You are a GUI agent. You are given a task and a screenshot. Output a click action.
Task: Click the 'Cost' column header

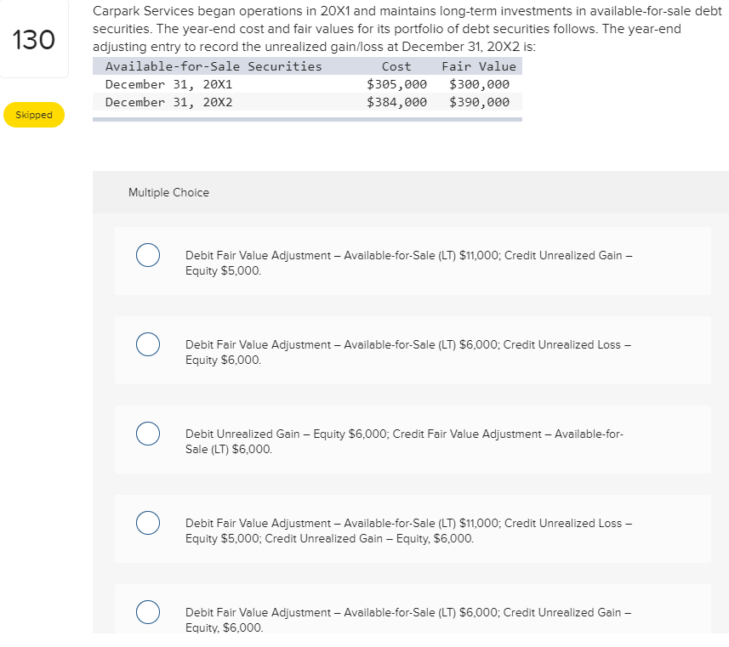coord(396,66)
